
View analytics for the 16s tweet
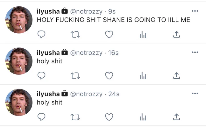click(x=143, y=76)
